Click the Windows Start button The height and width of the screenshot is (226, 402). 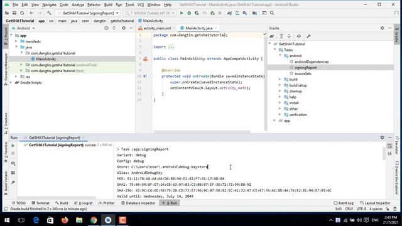click(x=7, y=220)
